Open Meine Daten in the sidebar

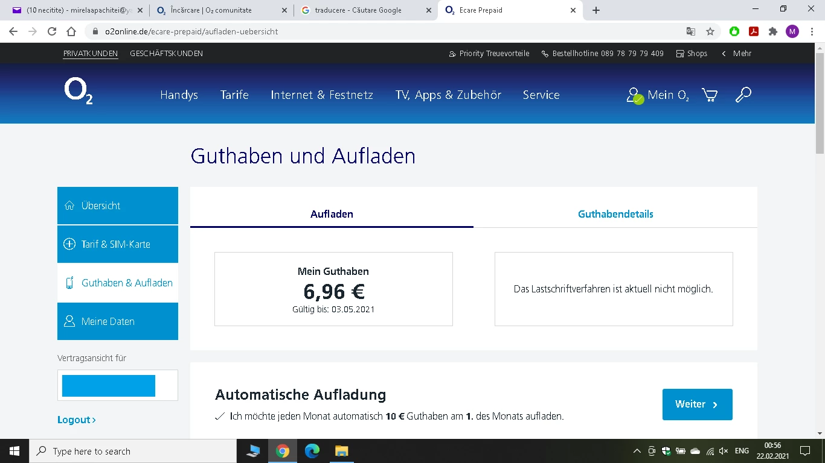118,321
